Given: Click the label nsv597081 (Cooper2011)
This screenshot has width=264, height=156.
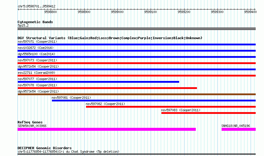Looking at the screenshot, I should pos(71,98).
